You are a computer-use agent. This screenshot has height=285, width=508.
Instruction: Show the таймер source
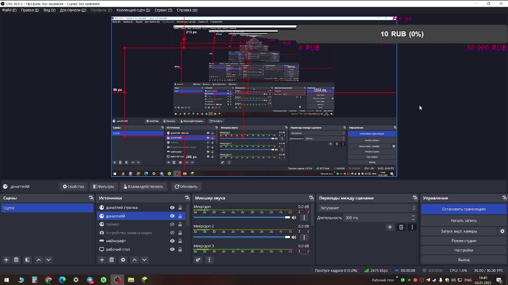pos(172,224)
